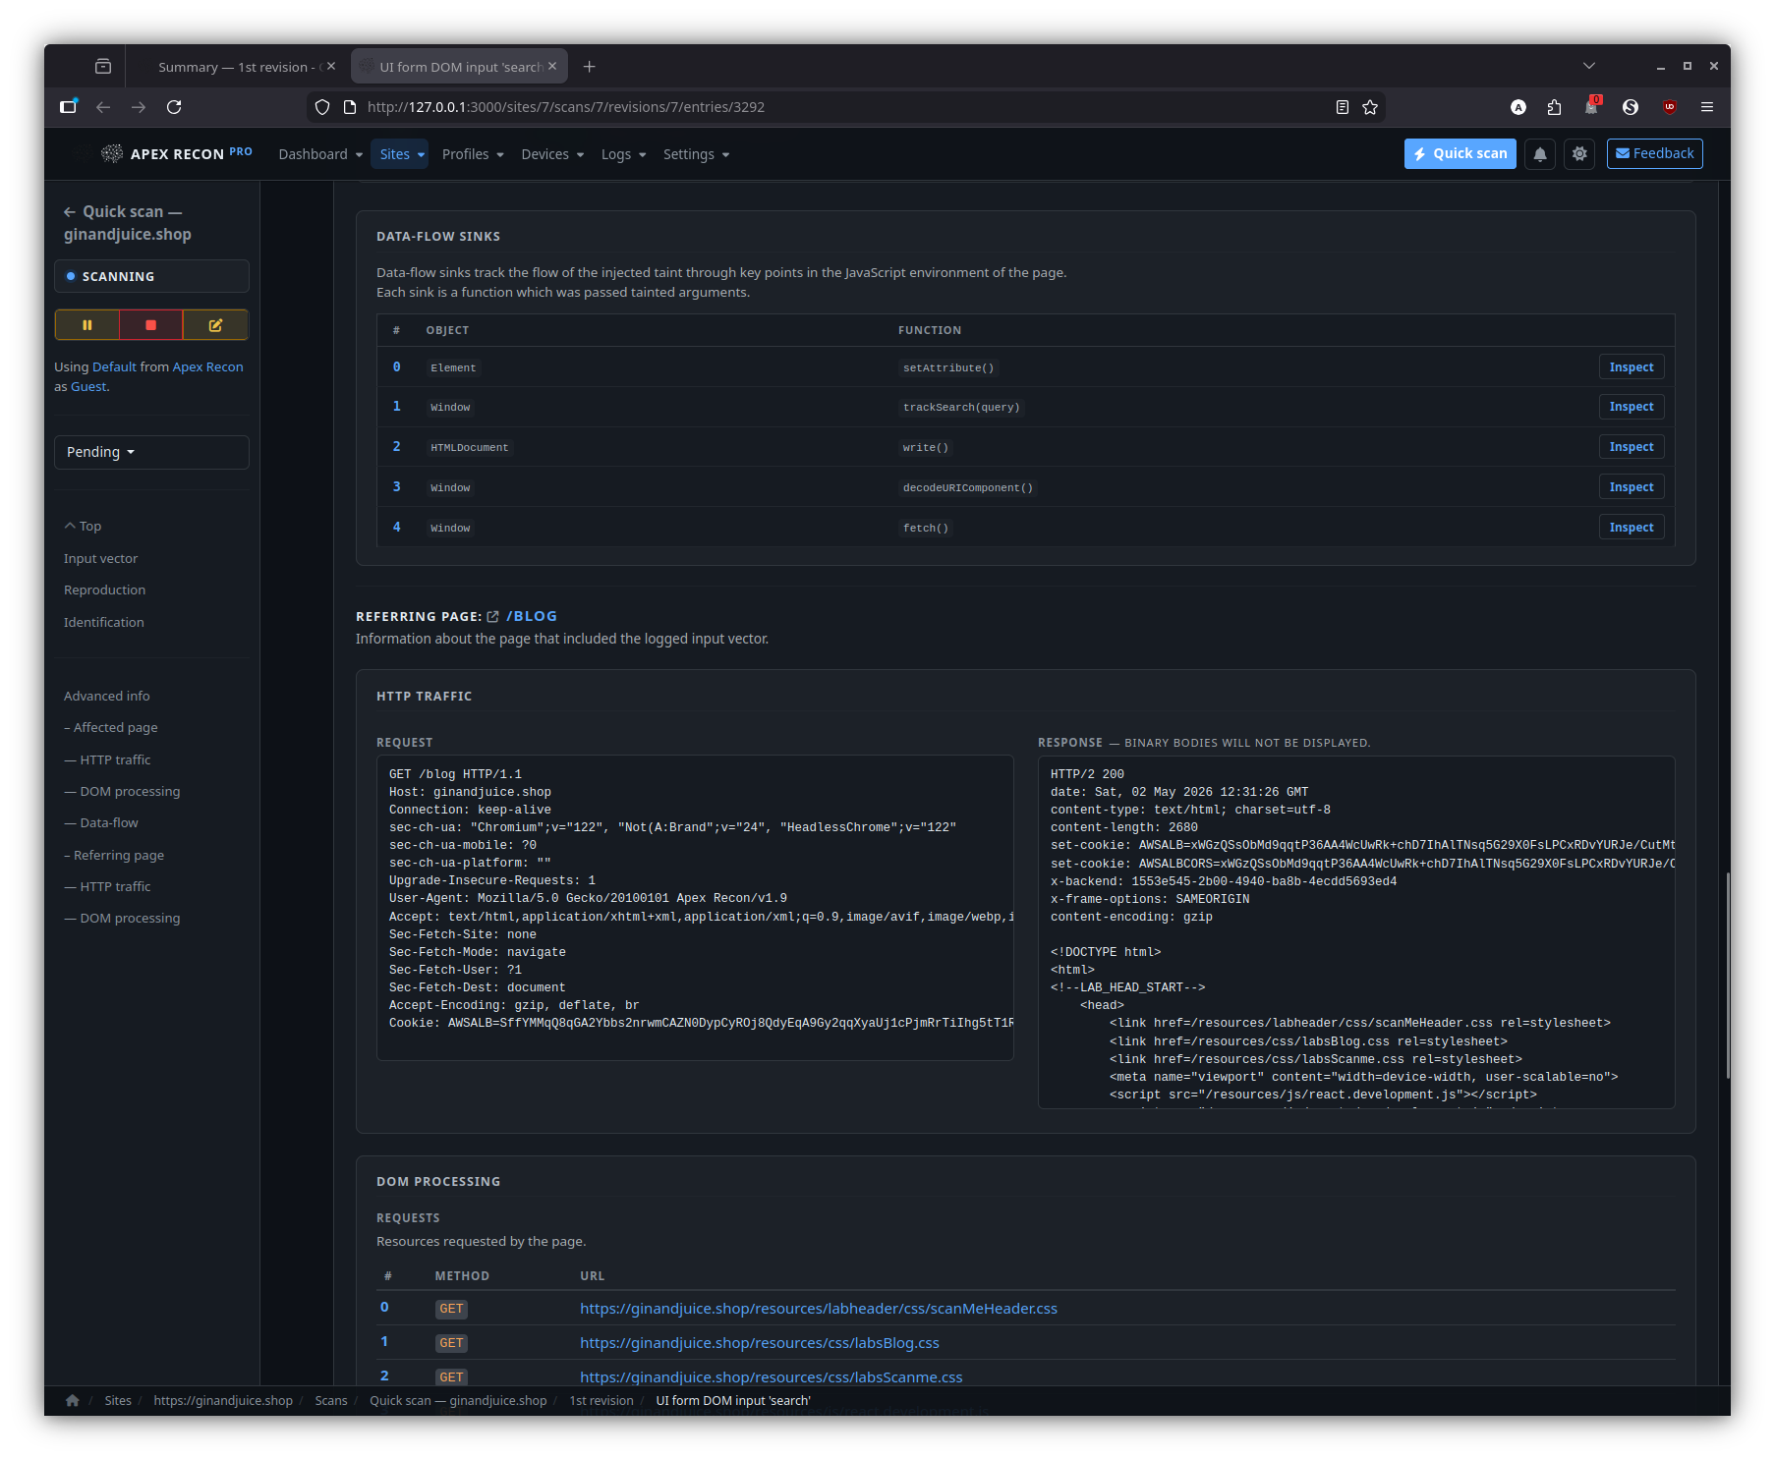Jump to Input vector section
Image resolution: width=1775 pixels, height=1460 pixels.
(x=101, y=559)
